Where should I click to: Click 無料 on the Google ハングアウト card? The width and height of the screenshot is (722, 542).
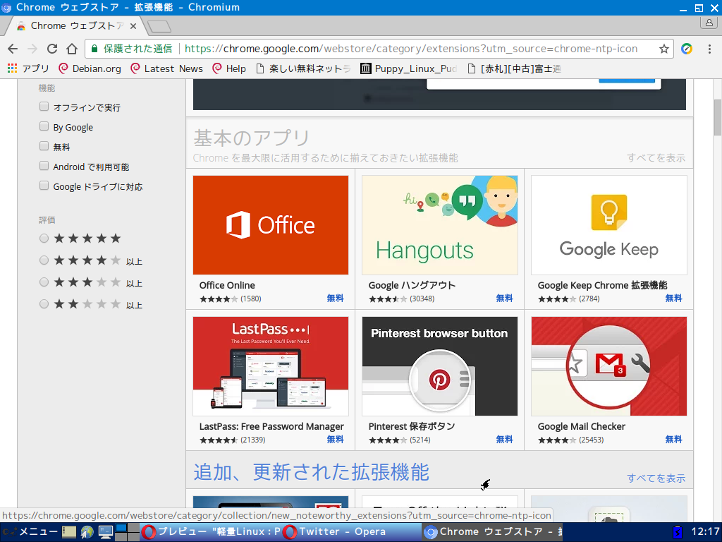504,299
